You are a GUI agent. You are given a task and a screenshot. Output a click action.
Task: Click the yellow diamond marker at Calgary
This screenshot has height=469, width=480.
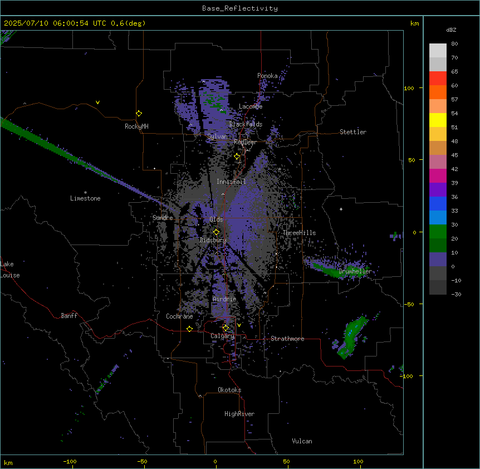(226, 328)
